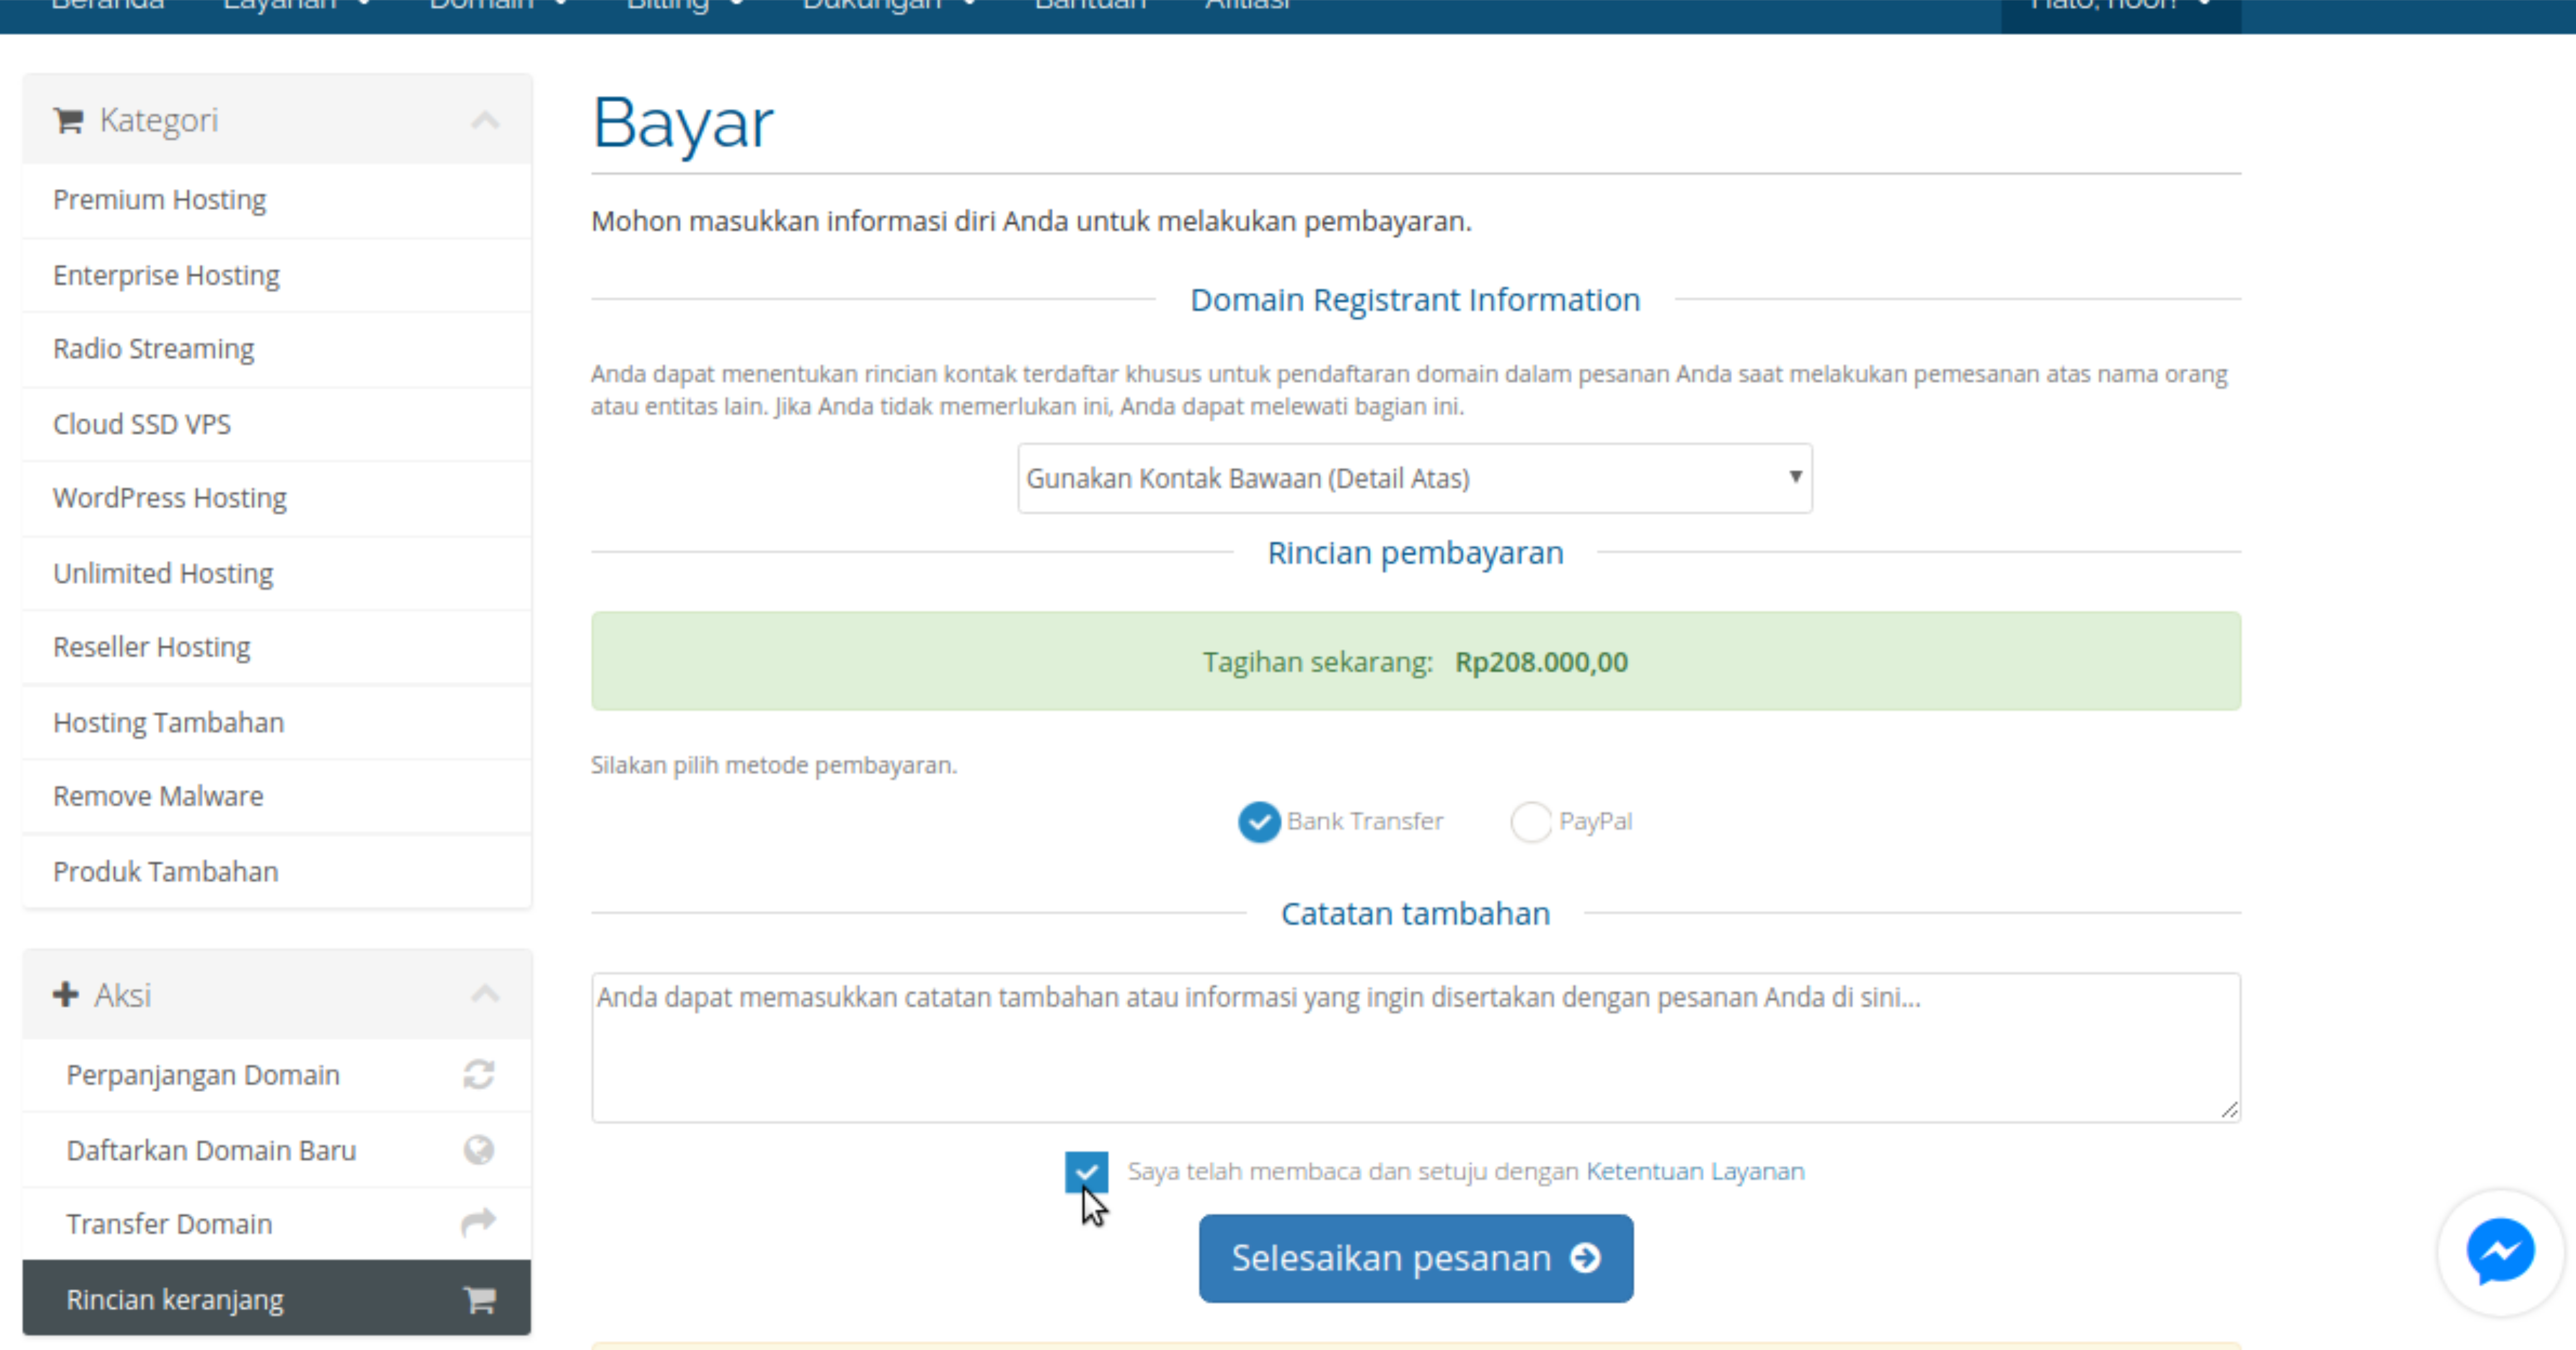This screenshot has height=1350, width=2576.
Task: Click the text area resize handle corner
Action: pyautogui.click(x=2229, y=1110)
